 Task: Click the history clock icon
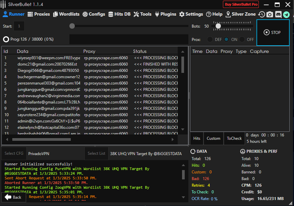click(x=262, y=14)
